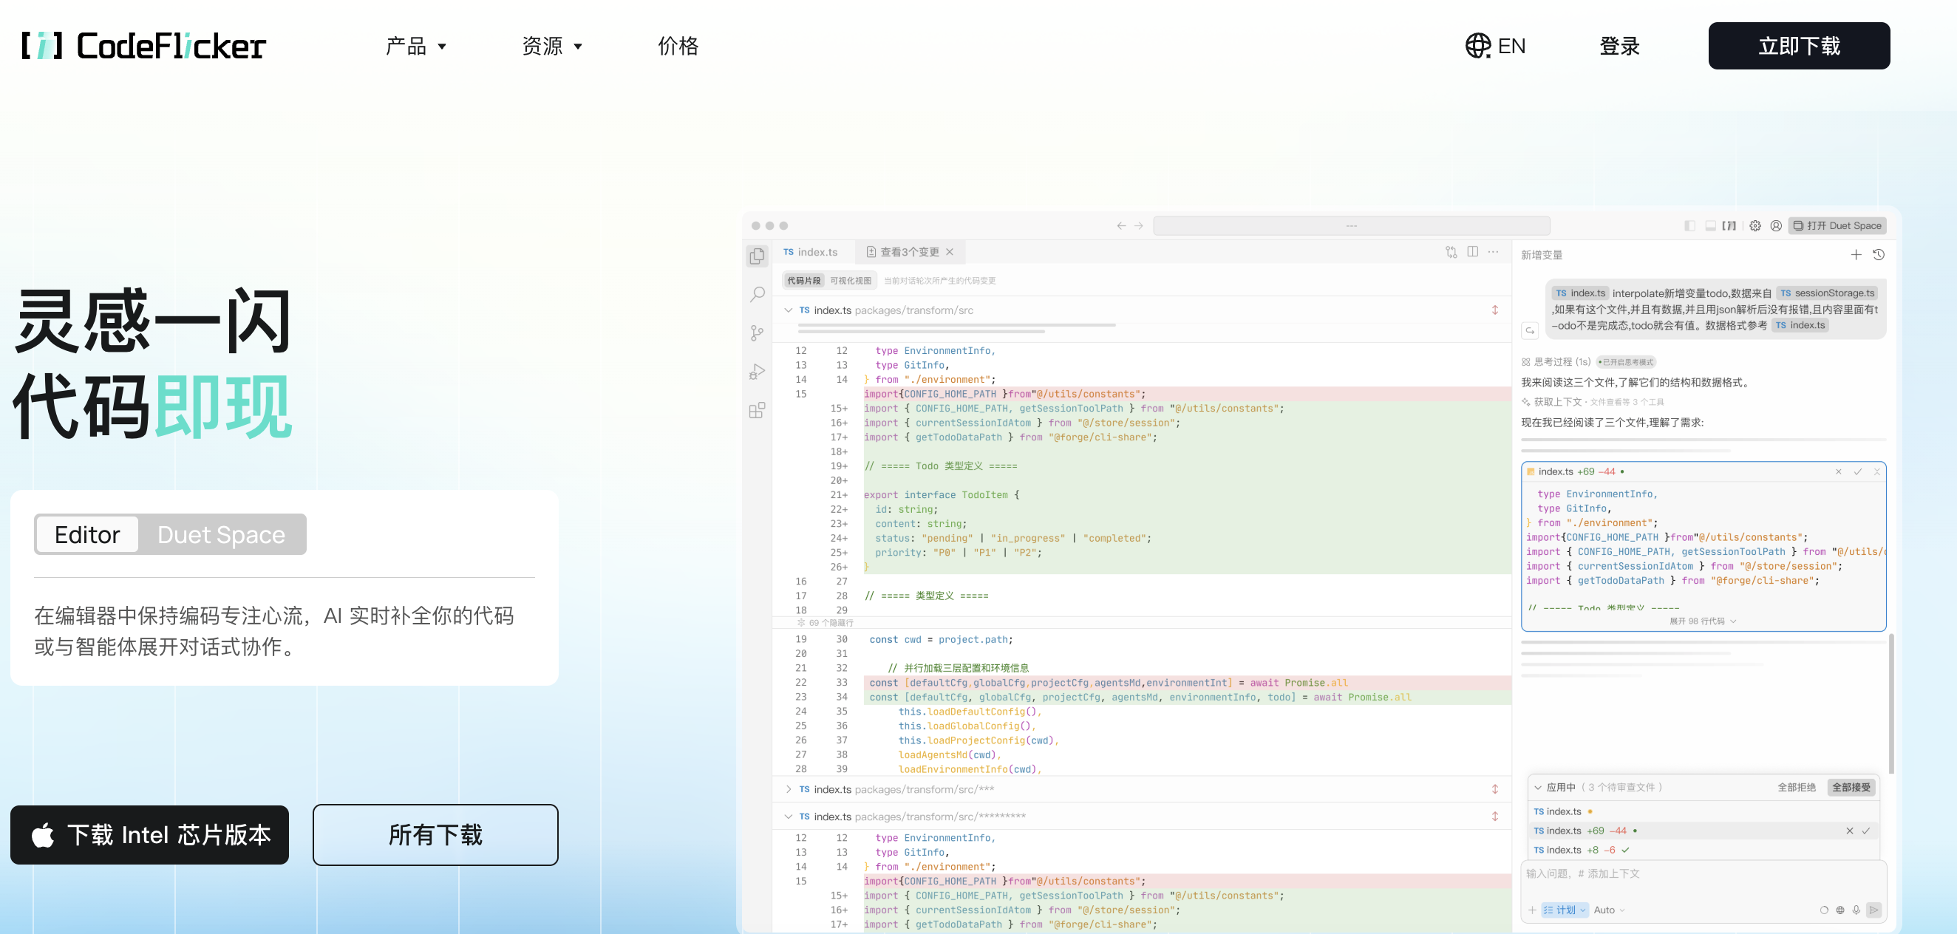Toggle the bottom panel layout icon
This screenshot has height=934, width=1957.
pyautogui.click(x=1710, y=225)
